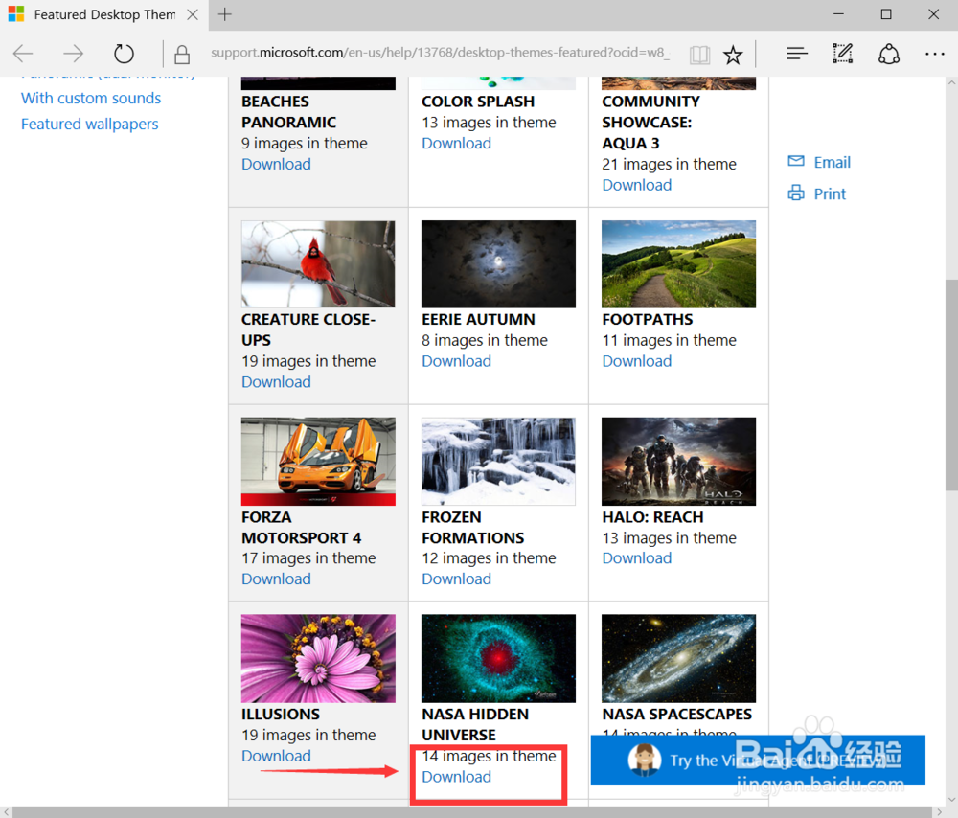
Task: Download Community Showcase Aqua 3 theme
Action: [637, 185]
